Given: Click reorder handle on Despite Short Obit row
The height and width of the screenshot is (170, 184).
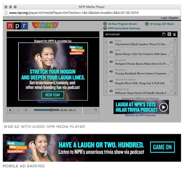Looking at the screenshot, I should [106, 81].
